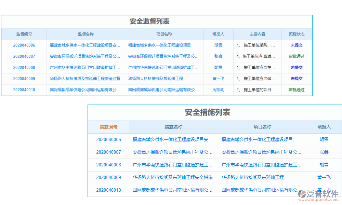Open measure record 2020040009
The height and width of the screenshot is (205, 342).
(108, 178)
